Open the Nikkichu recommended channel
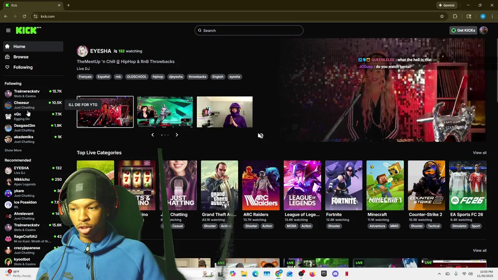Viewport: 498px width, 280px height. pos(33,182)
